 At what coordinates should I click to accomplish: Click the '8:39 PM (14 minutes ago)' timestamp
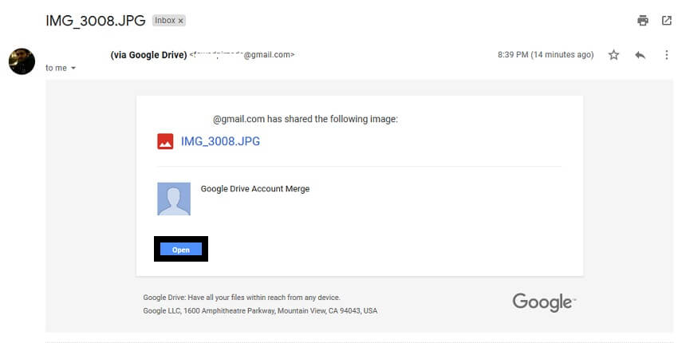click(546, 55)
